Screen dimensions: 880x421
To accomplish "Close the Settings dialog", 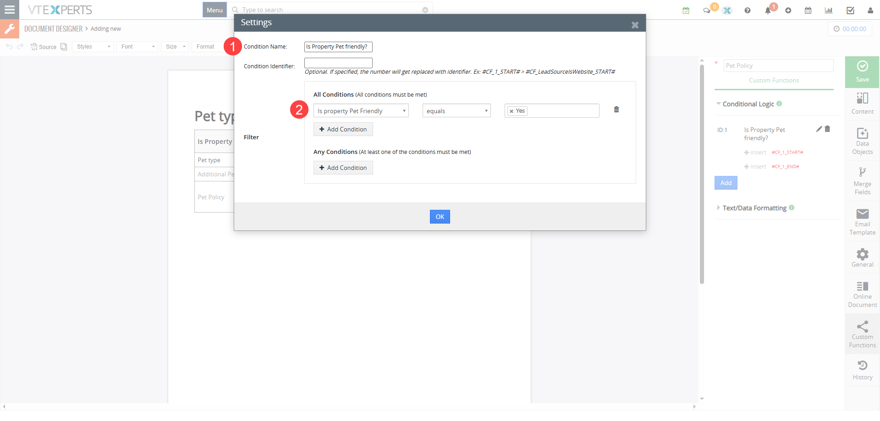I will [635, 25].
